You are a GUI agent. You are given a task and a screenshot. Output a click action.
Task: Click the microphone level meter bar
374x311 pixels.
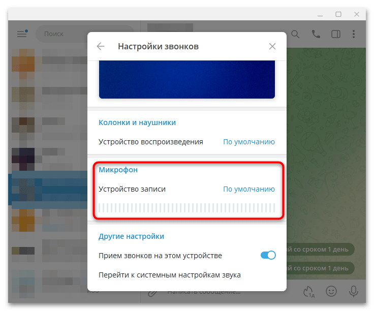pyautogui.click(x=187, y=207)
